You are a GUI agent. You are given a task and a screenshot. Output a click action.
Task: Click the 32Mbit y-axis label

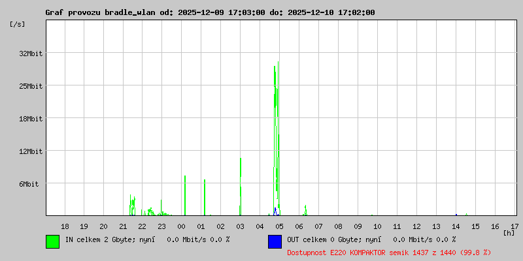coord(31,54)
